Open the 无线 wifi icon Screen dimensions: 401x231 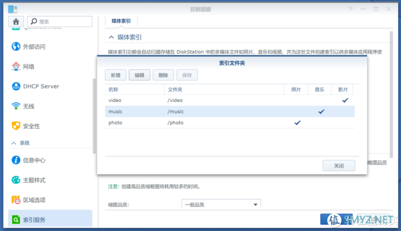click(x=16, y=106)
